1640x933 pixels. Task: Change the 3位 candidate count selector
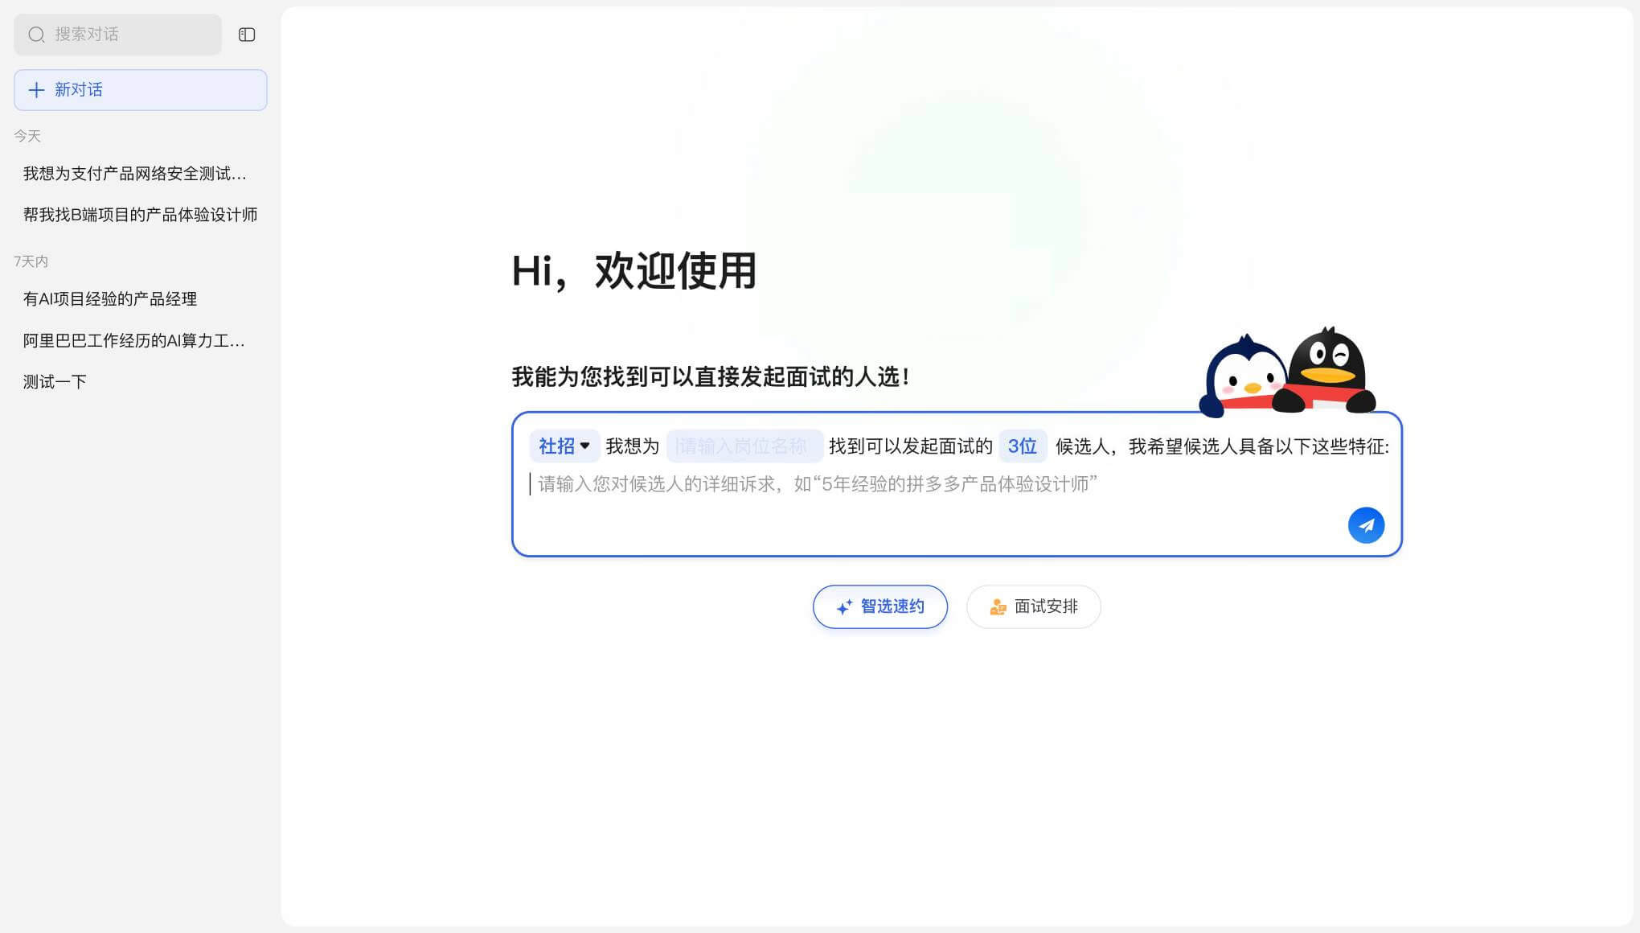[x=1022, y=446]
